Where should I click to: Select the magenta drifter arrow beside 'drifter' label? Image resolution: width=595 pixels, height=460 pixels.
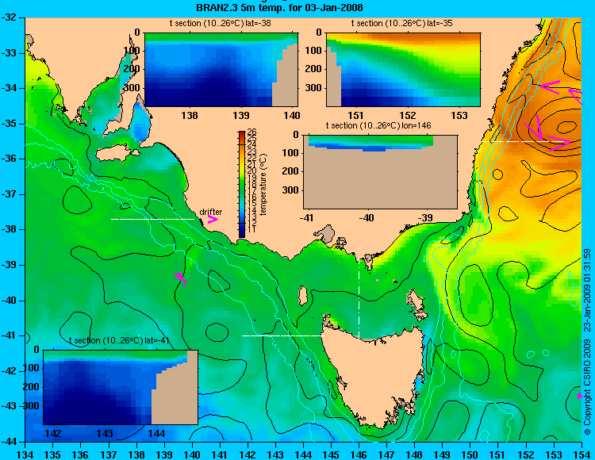[x=212, y=219]
